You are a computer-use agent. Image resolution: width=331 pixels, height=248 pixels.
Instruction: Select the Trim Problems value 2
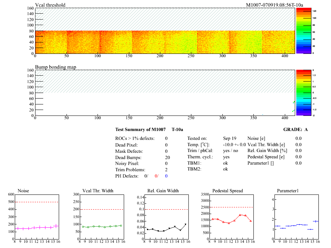pyautogui.click(x=166, y=170)
